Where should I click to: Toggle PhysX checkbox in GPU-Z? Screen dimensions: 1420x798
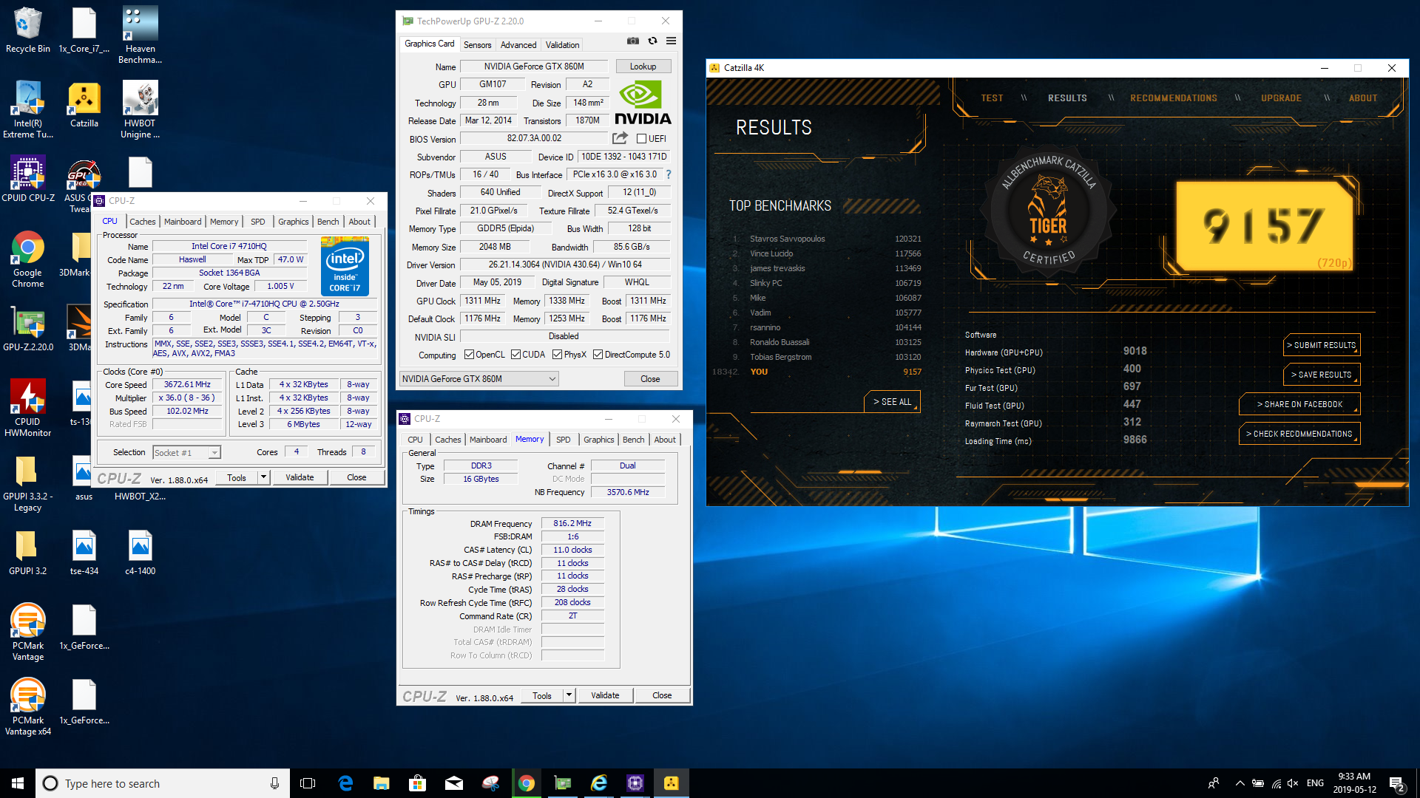click(557, 355)
